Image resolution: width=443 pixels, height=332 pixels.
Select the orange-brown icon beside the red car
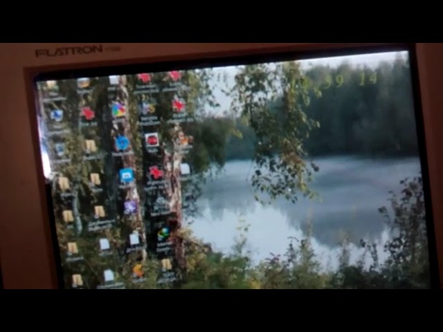pos(183,139)
